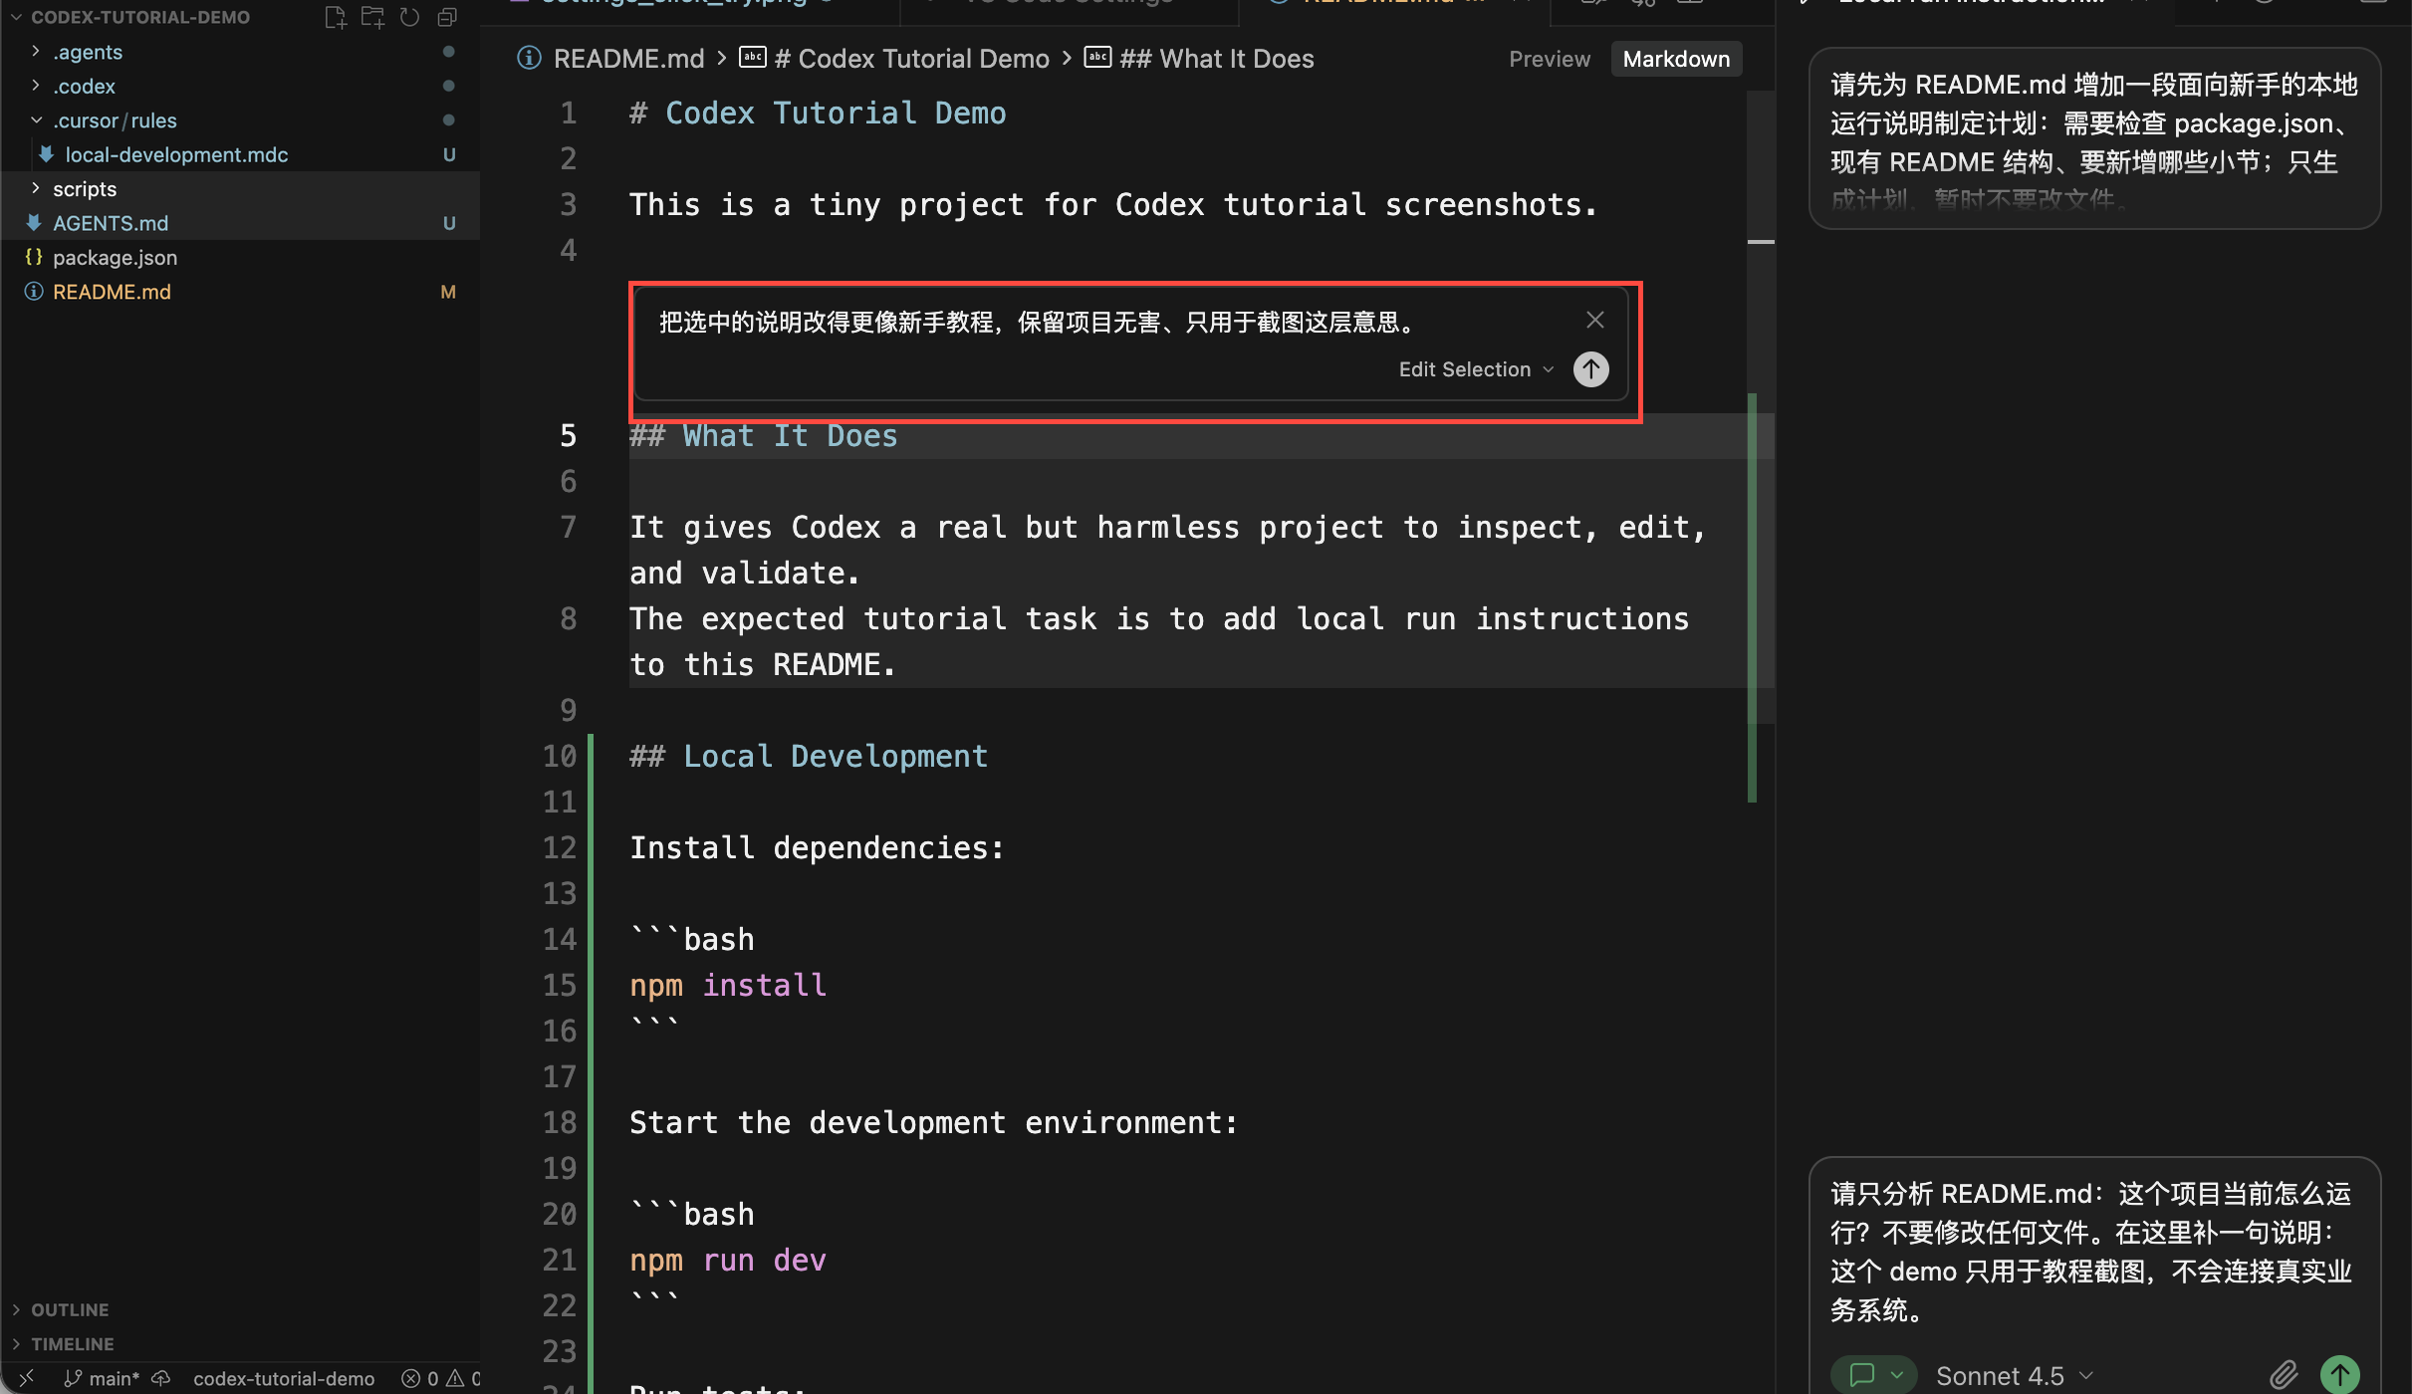Click the 'npm run dev' code line
2412x1394 pixels.
tap(728, 1261)
